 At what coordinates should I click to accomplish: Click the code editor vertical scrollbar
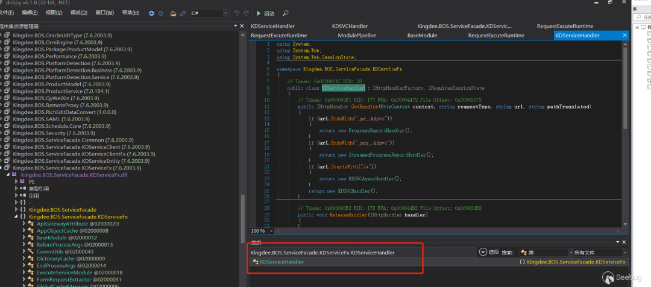(x=624, y=84)
